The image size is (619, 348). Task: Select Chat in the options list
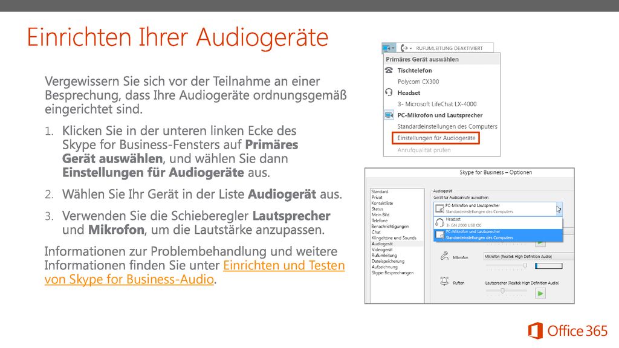(x=376, y=232)
